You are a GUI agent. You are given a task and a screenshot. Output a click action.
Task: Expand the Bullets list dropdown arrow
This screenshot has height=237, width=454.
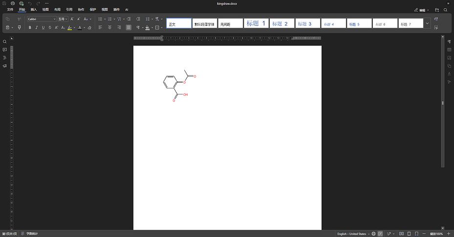[x=105, y=19]
